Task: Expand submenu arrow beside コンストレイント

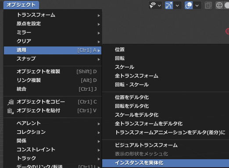Action: [x=99, y=150]
